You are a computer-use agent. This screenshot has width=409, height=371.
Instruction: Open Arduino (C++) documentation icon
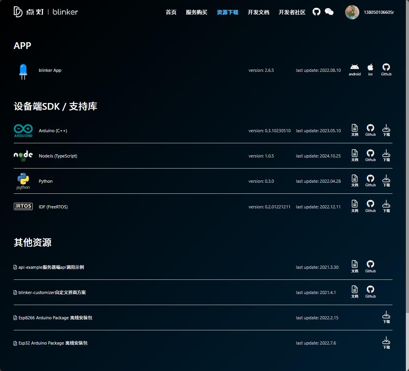[355, 130]
